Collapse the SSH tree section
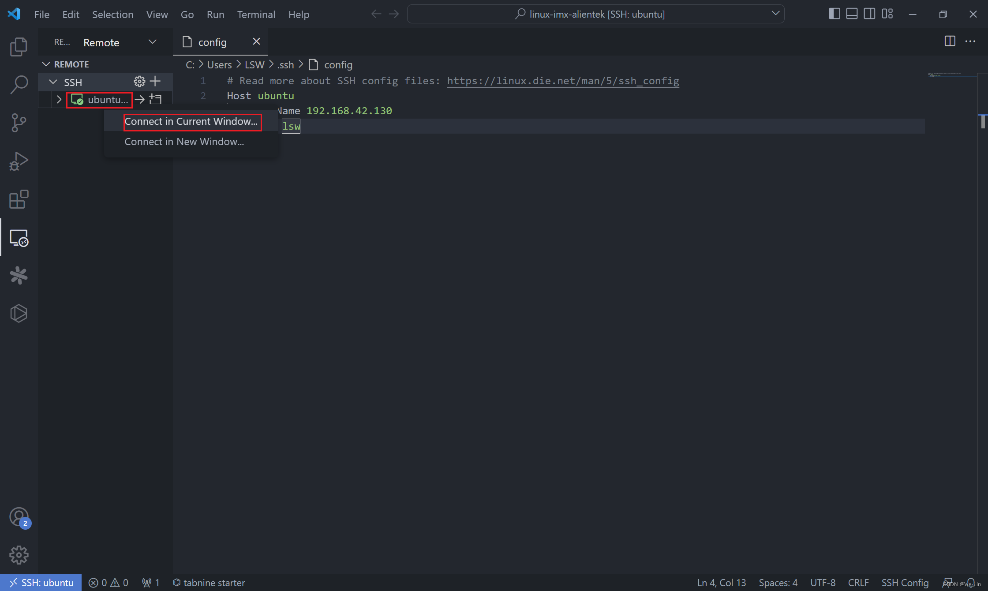The image size is (988, 591). point(53,82)
